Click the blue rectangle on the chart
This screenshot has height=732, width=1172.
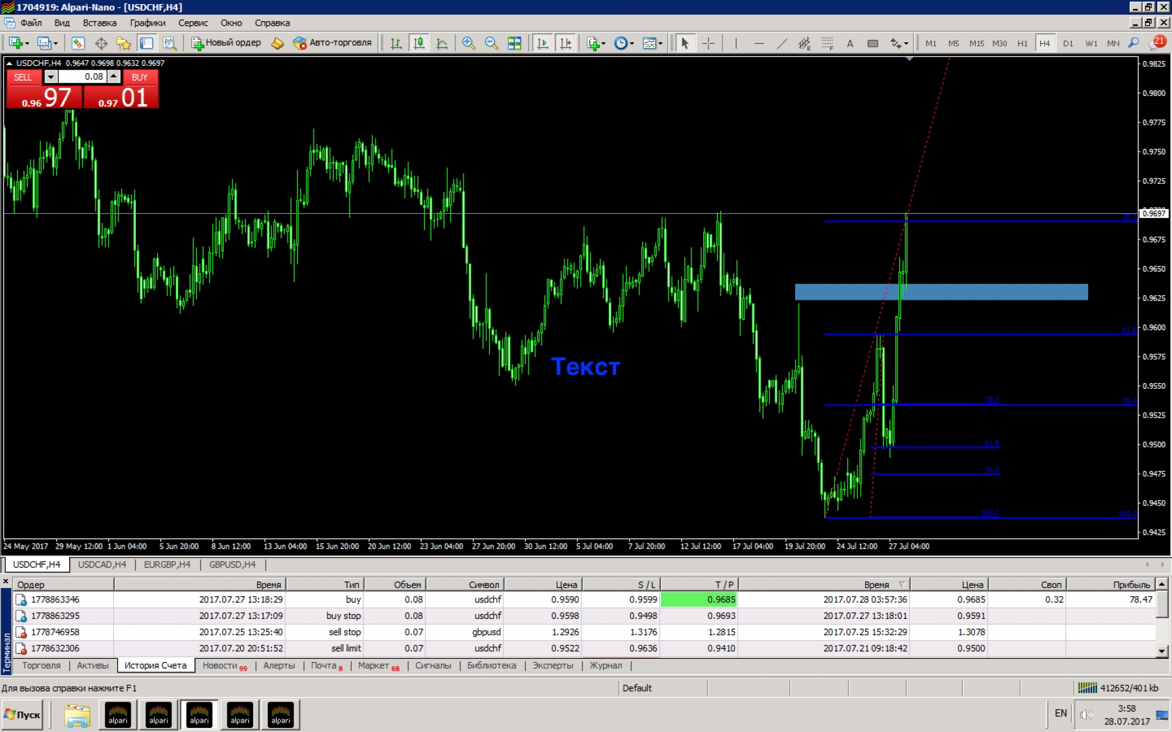click(x=967, y=292)
